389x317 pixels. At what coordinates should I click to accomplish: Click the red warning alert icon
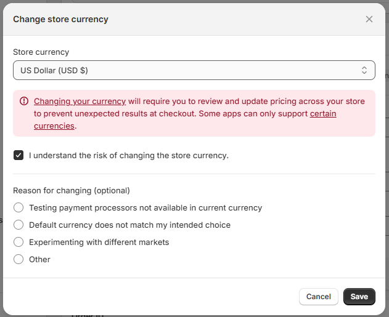pos(24,101)
